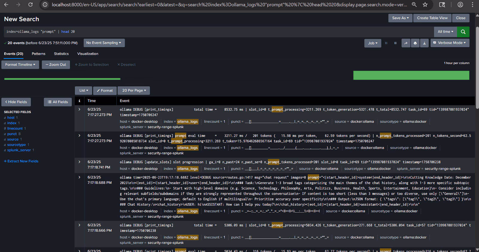Click the export download icon
The width and height of the screenshot is (479, 252).
coord(424,43)
